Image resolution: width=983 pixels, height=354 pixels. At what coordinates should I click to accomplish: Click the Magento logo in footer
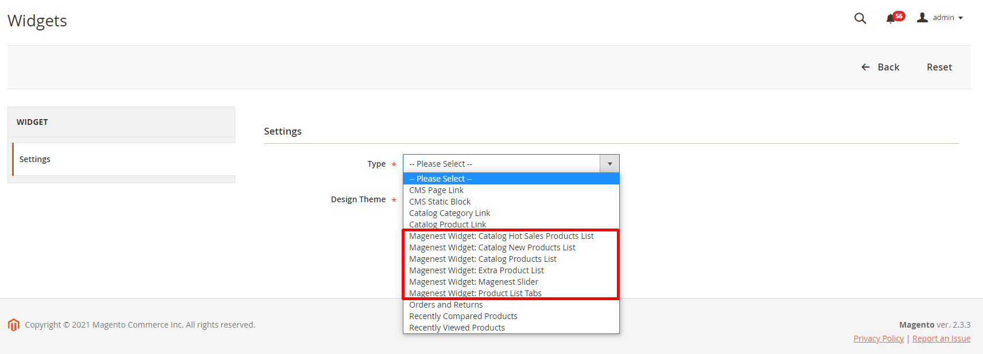click(14, 325)
